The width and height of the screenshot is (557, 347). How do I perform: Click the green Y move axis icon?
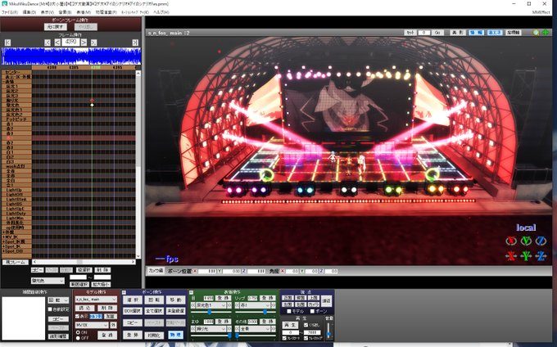click(x=526, y=256)
